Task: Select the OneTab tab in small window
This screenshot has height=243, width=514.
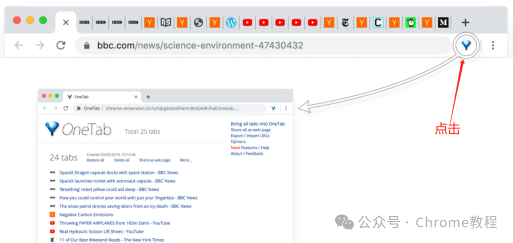Action: [x=102, y=97]
